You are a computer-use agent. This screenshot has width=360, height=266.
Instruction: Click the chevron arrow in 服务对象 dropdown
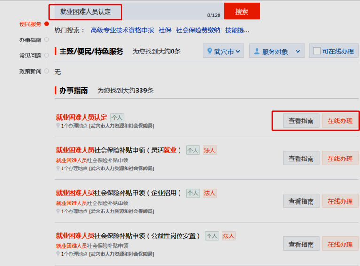298,51
